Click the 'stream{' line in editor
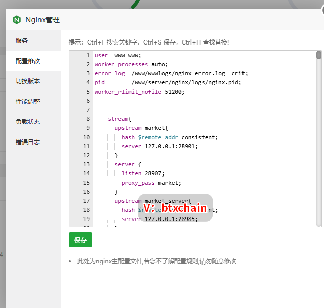This screenshot has width=324, height=308. point(119,119)
